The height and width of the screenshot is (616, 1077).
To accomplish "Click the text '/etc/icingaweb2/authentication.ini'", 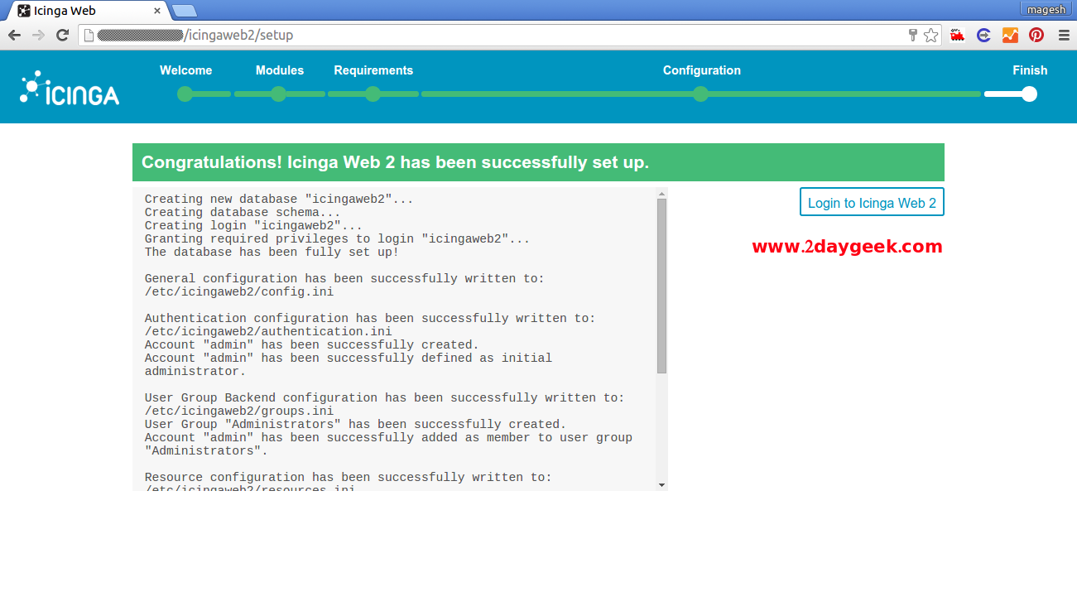I will coord(268,331).
